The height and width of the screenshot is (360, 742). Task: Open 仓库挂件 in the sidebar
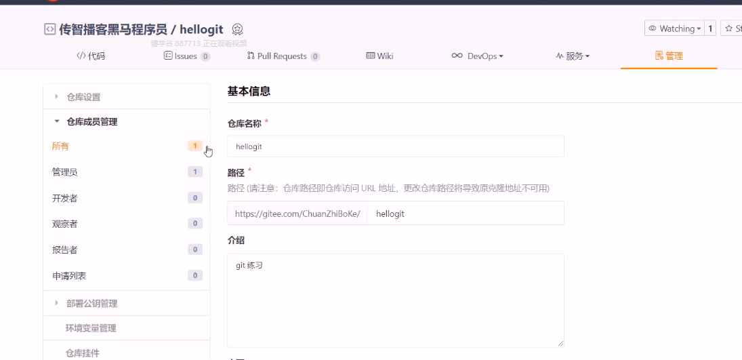(x=126, y=353)
